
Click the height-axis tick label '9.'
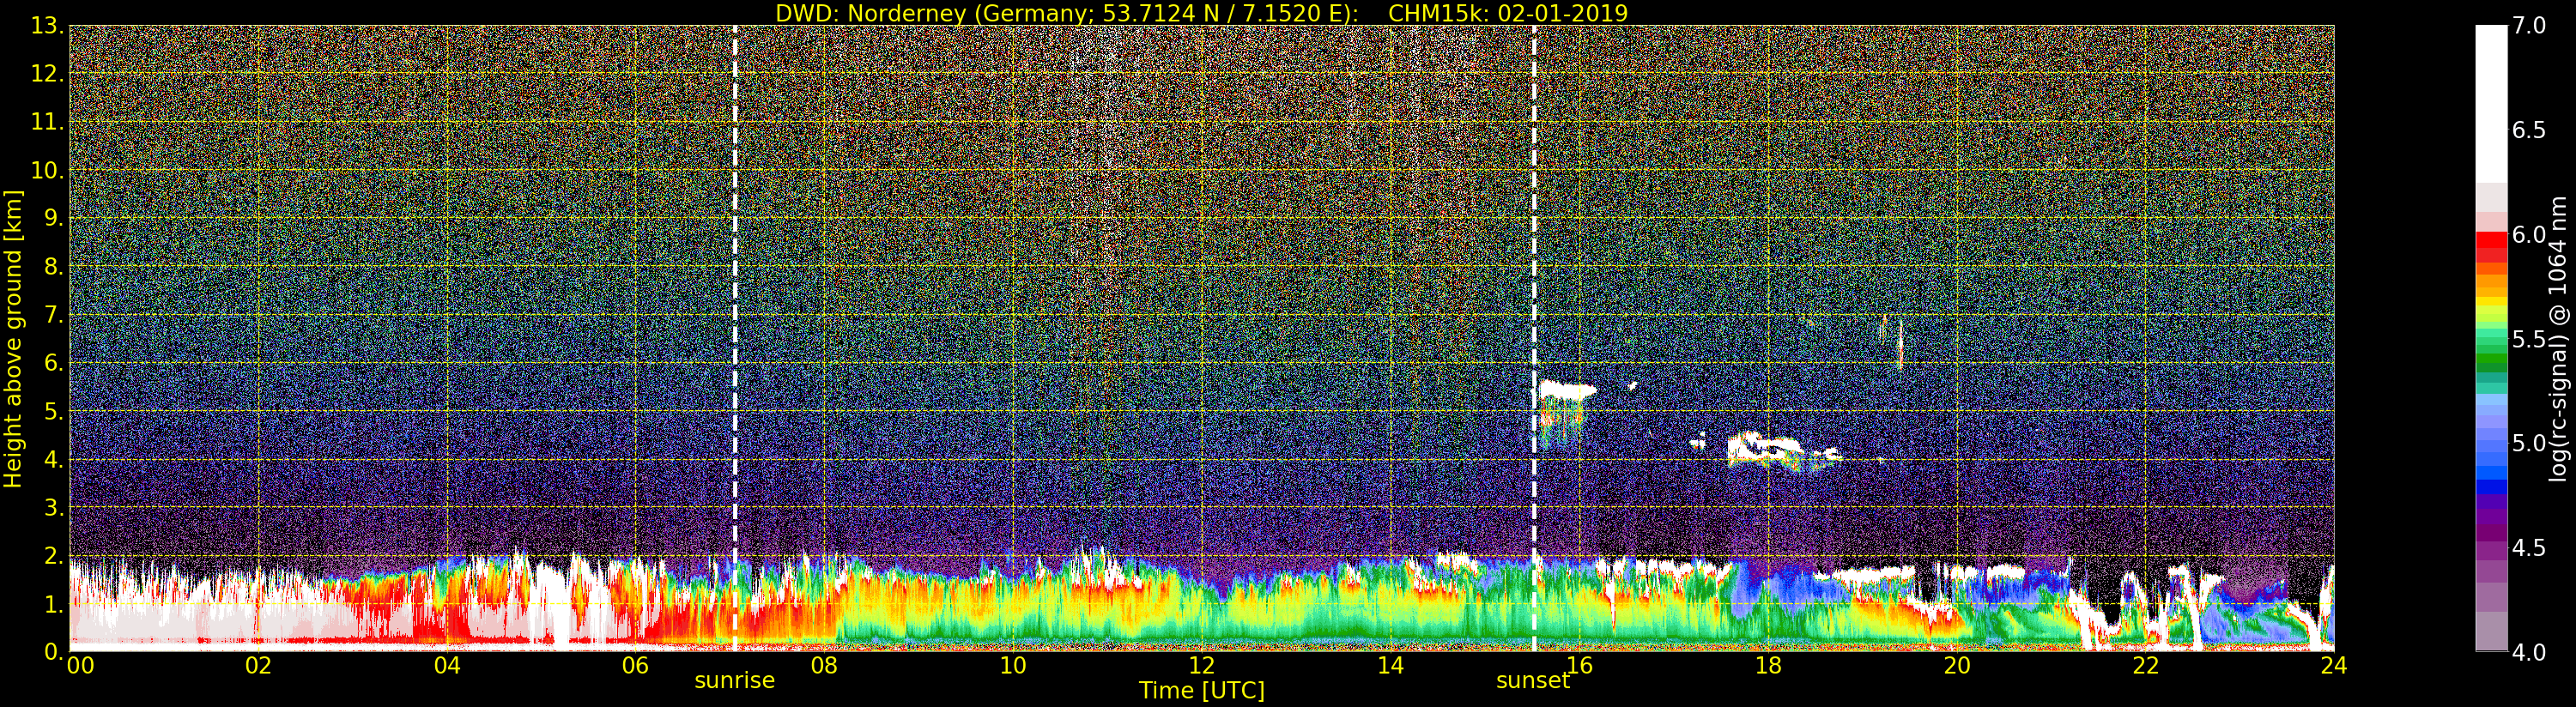click(54, 219)
